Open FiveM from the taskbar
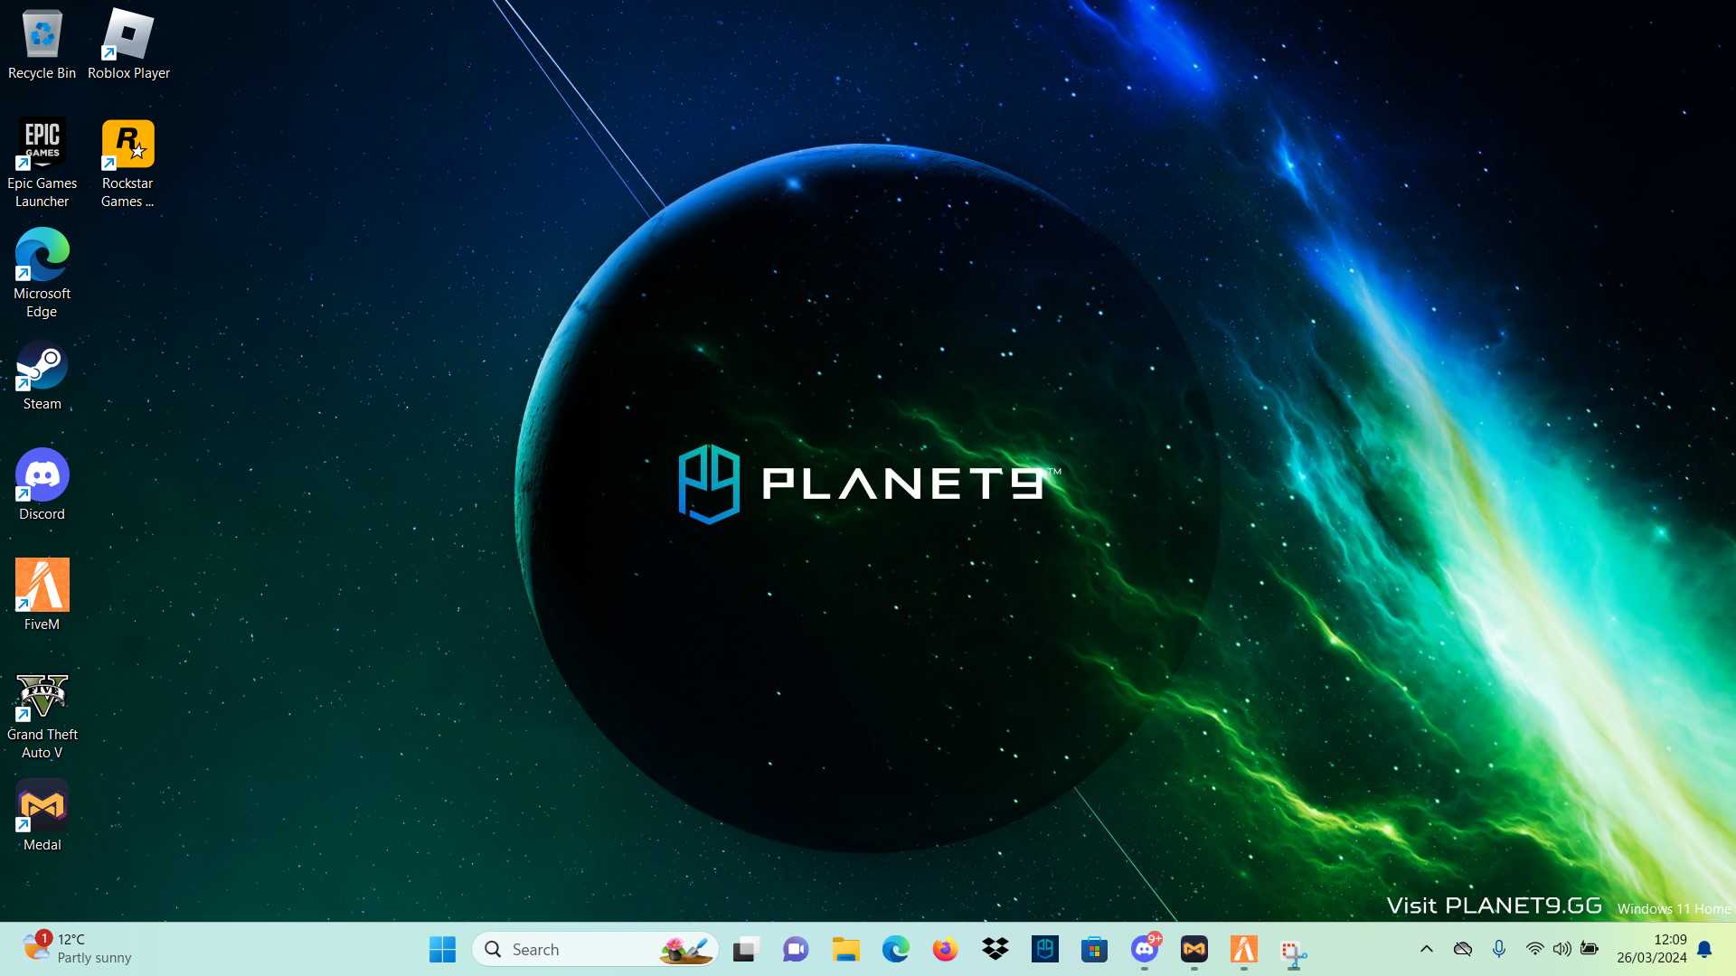The image size is (1736, 976). (x=1244, y=950)
